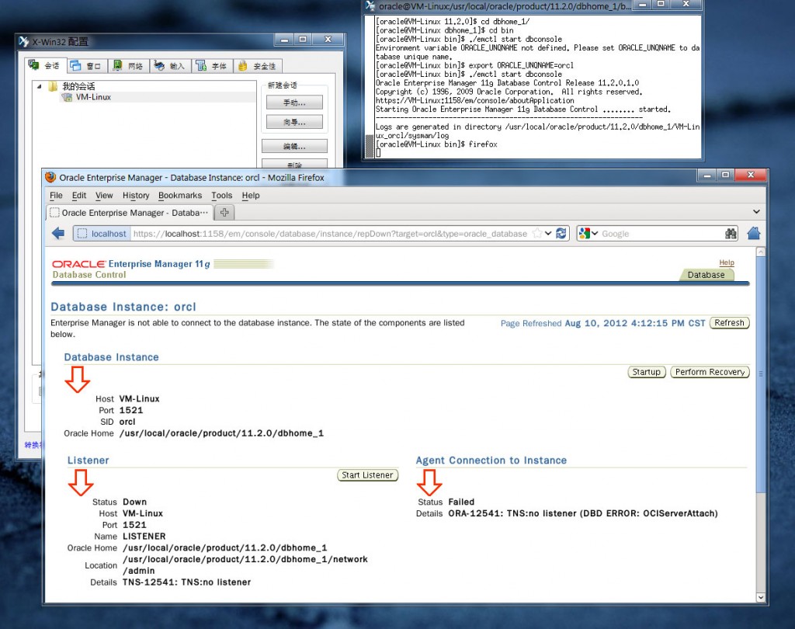Click site identity icon beside localhost

81,233
